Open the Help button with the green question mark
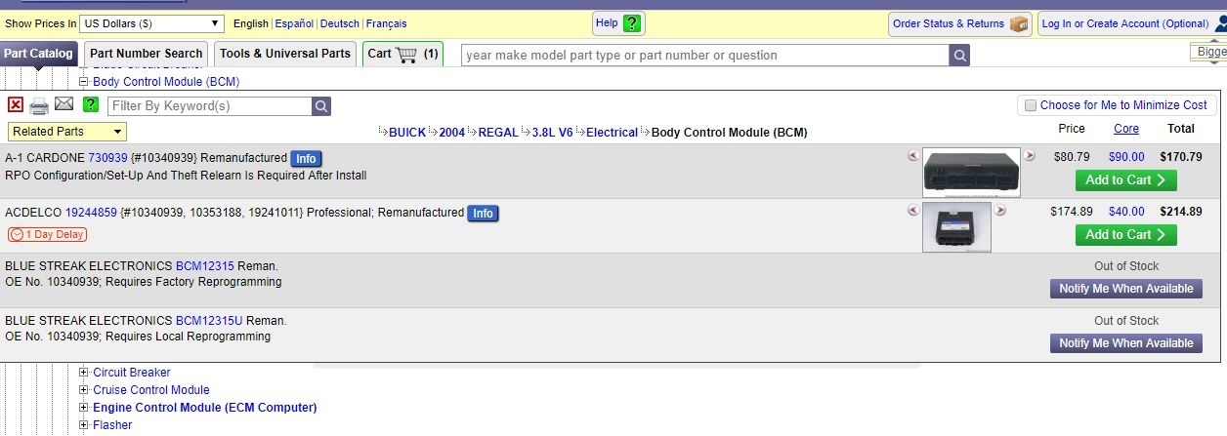This screenshot has height=436, width=1227. pos(619,23)
